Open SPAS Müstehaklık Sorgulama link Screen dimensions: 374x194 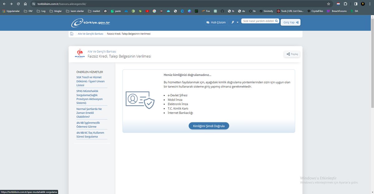90,97
